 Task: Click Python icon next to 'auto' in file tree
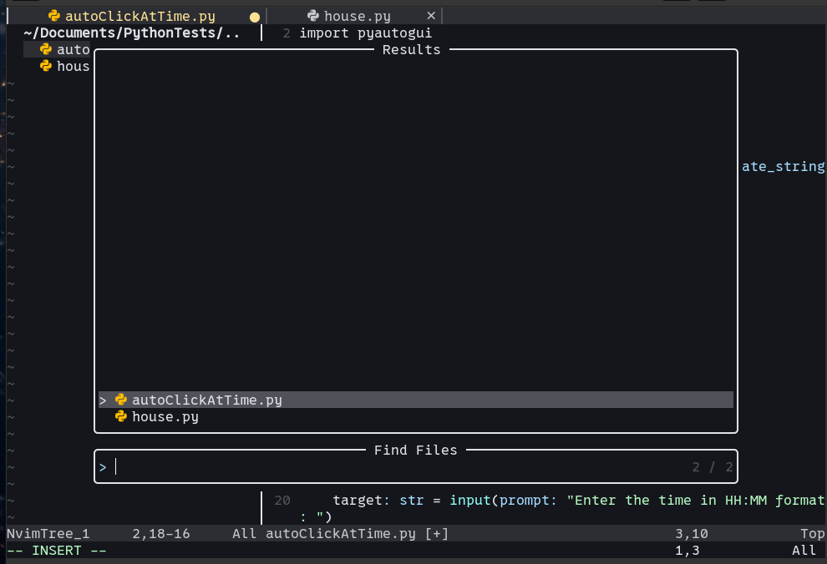[x=46, y=49]
